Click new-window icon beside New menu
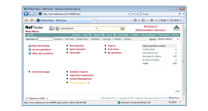The height and width of the screenshot is (111, 208). click(90, 35)
